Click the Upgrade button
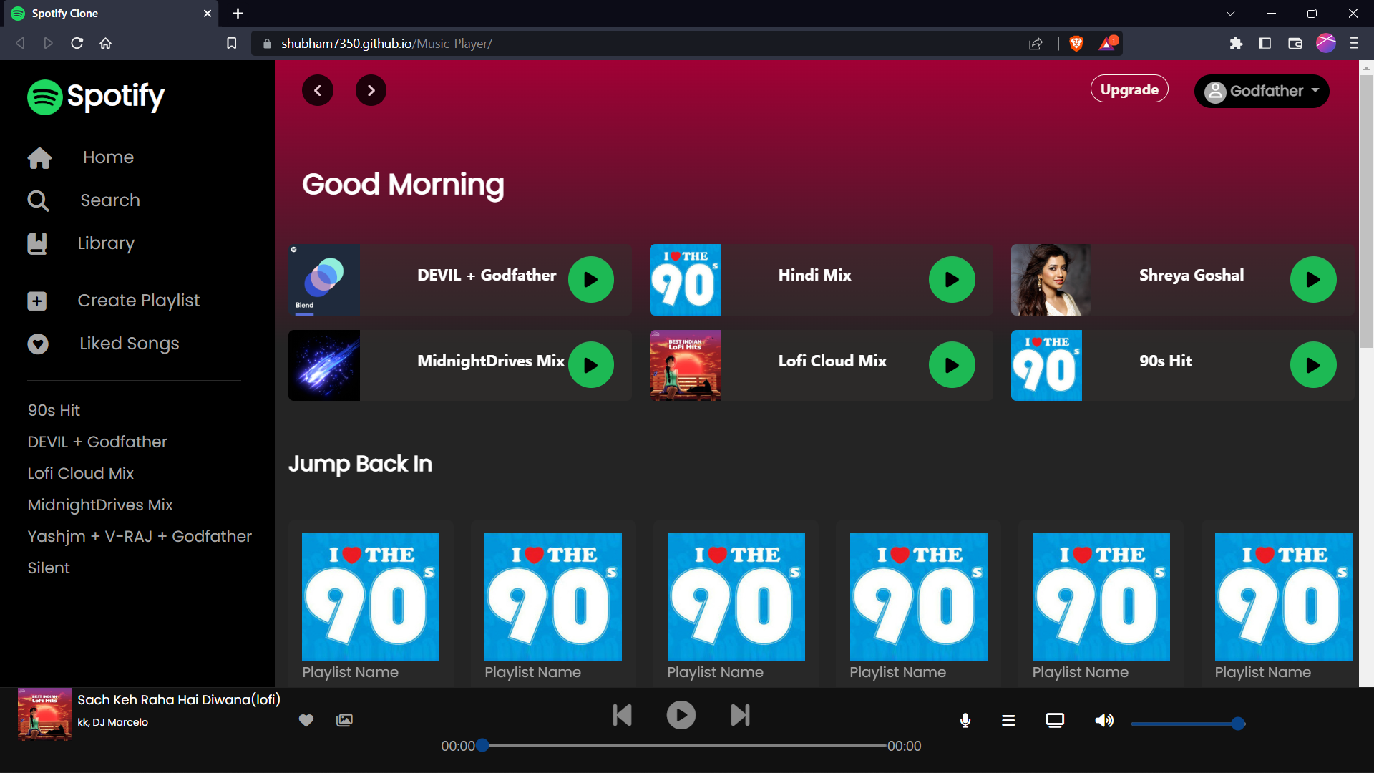The image size is (1374, 773). pos(1129,89)
